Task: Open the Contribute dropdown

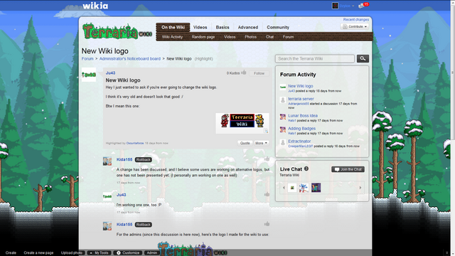Action: 355,26
